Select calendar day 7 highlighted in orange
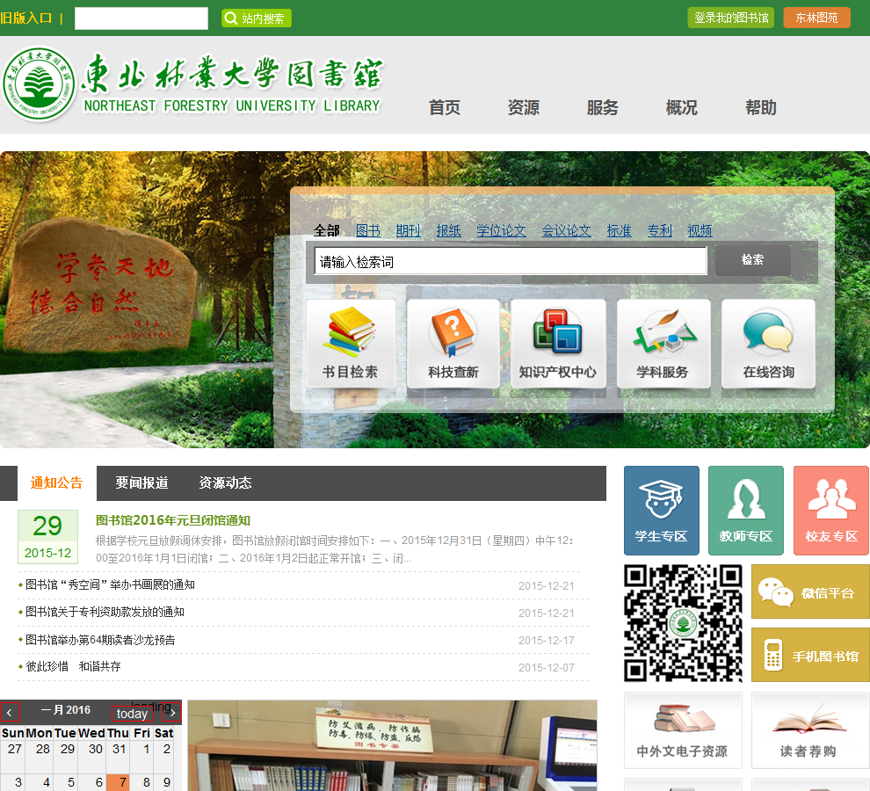 120,782
